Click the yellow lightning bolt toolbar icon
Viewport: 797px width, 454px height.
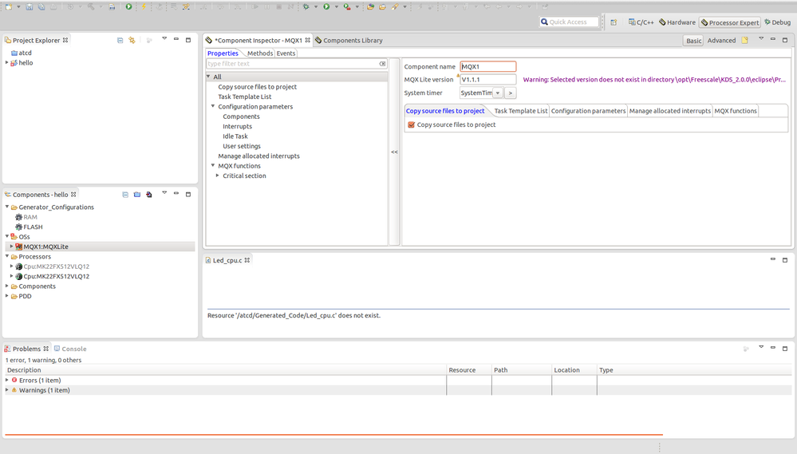[144, 6]
